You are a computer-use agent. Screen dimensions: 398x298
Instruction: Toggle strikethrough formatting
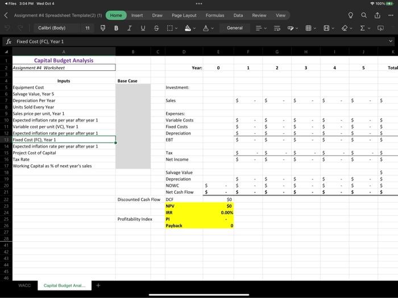tap(156, 28)
